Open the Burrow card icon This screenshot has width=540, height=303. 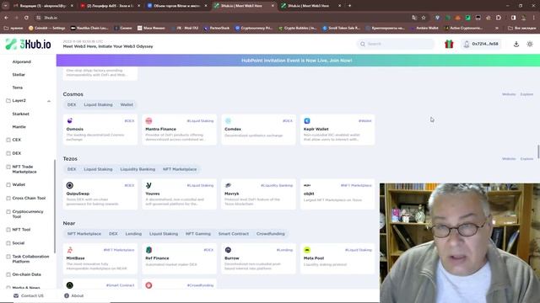click(x=228, y=250)
